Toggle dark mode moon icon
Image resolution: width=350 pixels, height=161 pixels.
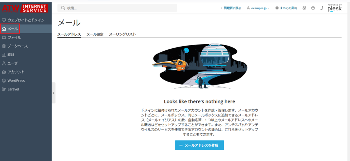[321, 8]
